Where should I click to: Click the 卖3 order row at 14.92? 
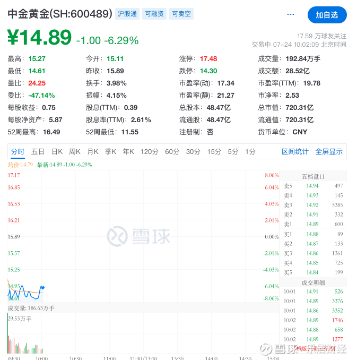click(313, 205)
